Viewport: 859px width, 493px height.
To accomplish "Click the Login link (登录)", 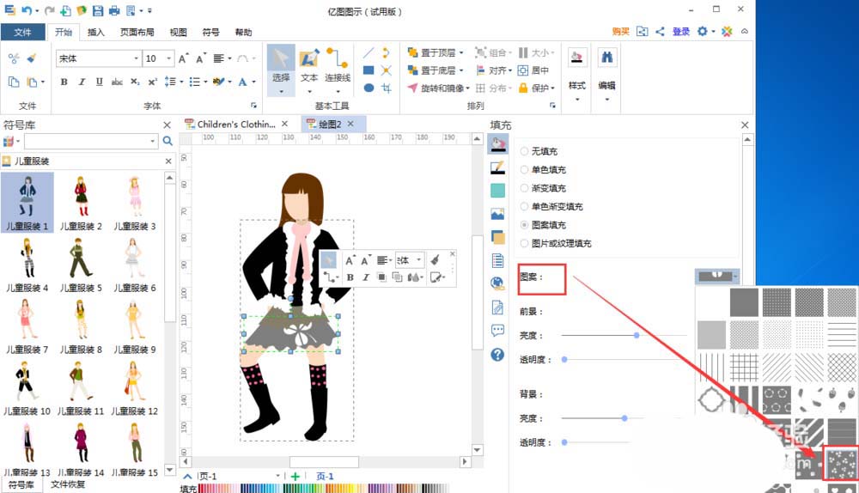I will point(681,31).
